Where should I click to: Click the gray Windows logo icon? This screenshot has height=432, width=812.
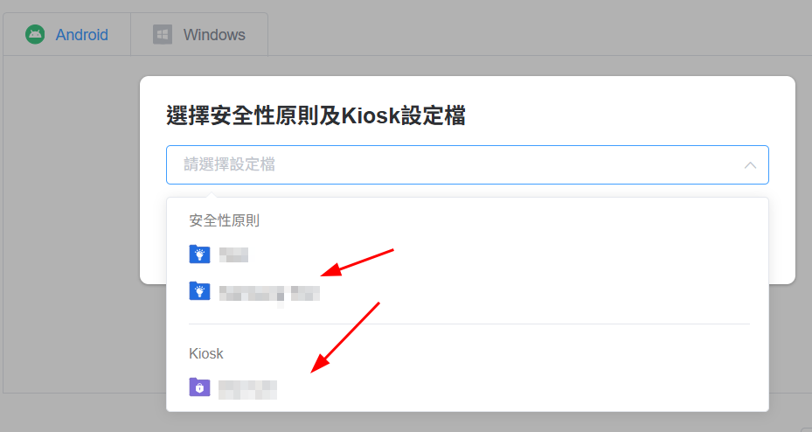tap(163, 35)
